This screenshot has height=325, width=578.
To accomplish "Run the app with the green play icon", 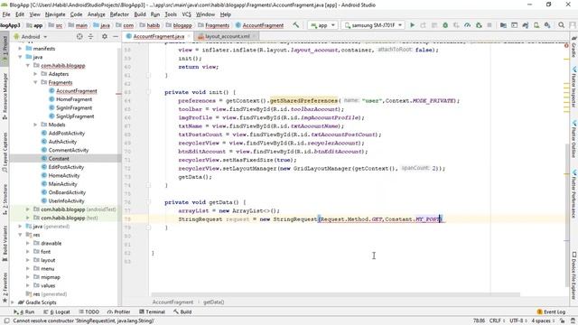I will click(413, 25).
